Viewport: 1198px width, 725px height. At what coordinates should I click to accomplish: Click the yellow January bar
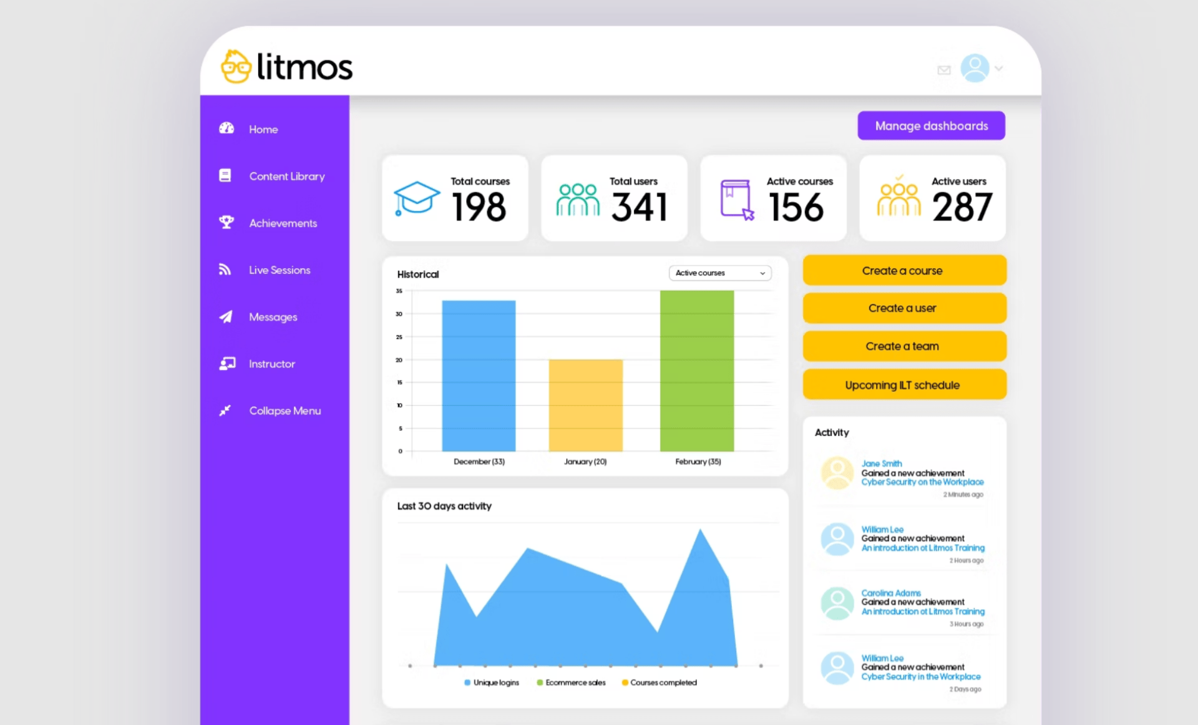point(585,405)
